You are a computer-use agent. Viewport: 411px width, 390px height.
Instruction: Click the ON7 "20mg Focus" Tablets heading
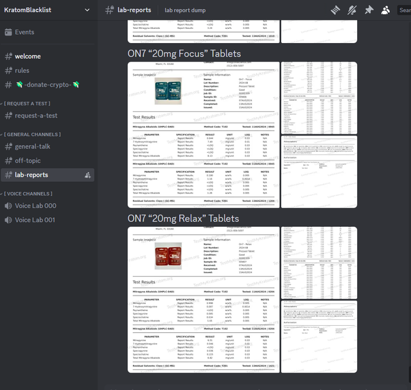coord(184,53)
